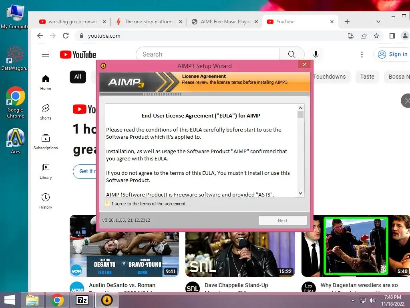Click the Chrome taskbar icon

(57, 300)
